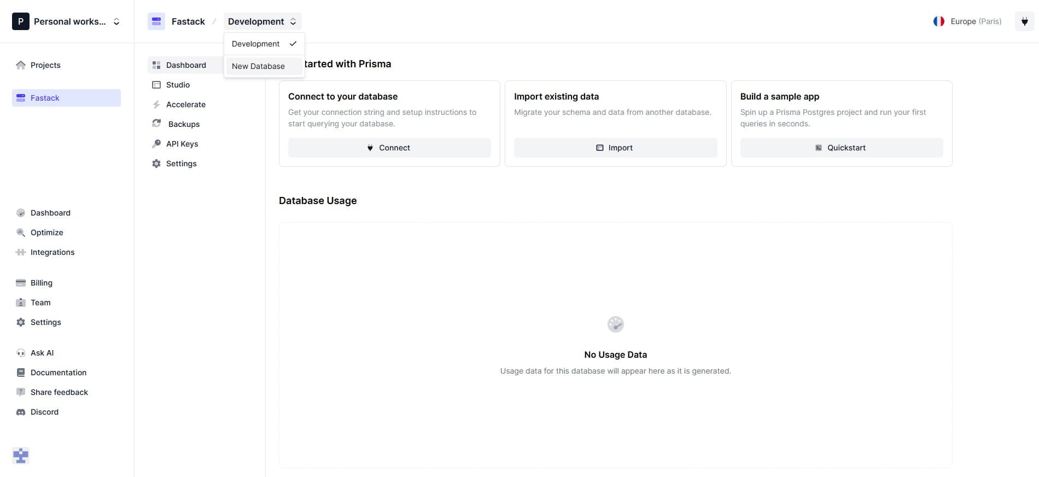The image size is (1039, 477).
Task: Click the project Settings gear icon
Action: tap(156, 164)
